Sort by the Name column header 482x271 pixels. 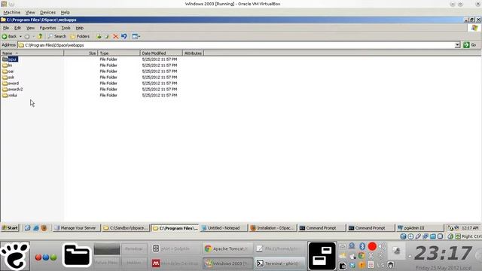pos(32,53)
